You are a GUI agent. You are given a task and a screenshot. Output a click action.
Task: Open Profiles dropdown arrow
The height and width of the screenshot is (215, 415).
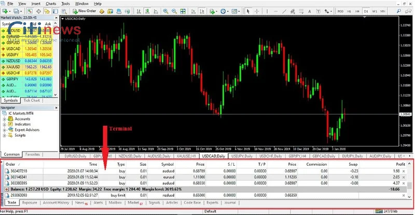pyautogui.click(x=21, y=11)
